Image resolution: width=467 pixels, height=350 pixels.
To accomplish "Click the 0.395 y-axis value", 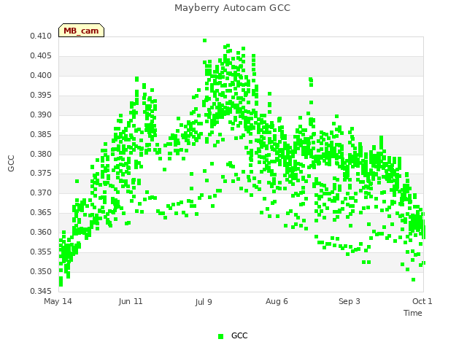I will [41, 95].
